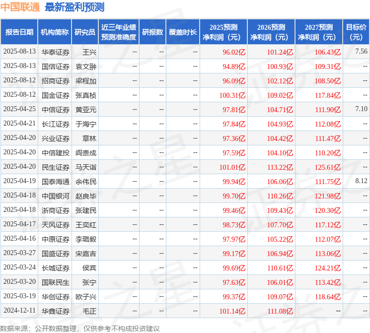Image resolution: width=370 pixels, height=333 pixels.
Task: Open 长城证券 institution cell
Action: [x=56, y=268]
